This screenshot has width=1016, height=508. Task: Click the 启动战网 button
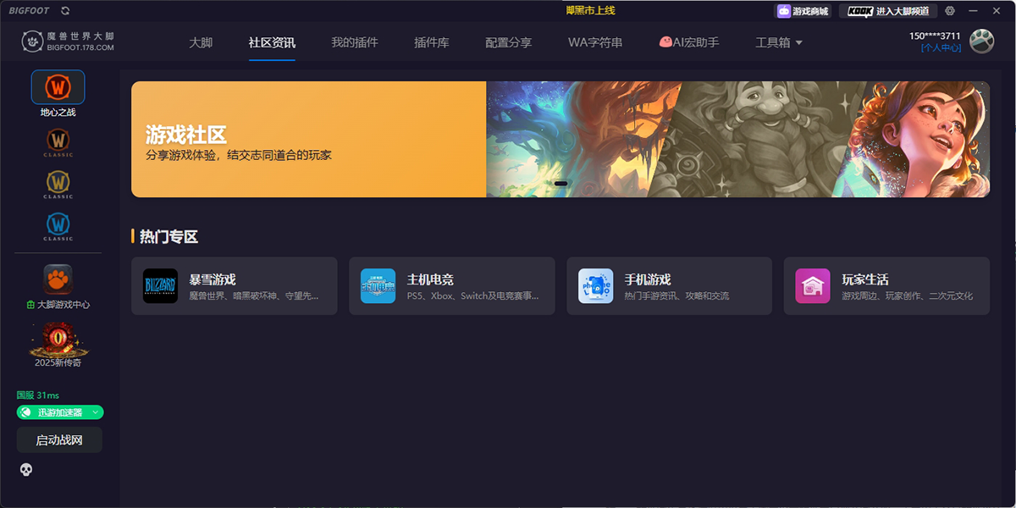pos(58,439)
